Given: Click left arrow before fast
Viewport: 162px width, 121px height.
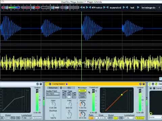Looking at the screenshot, I should click(127, 7).
